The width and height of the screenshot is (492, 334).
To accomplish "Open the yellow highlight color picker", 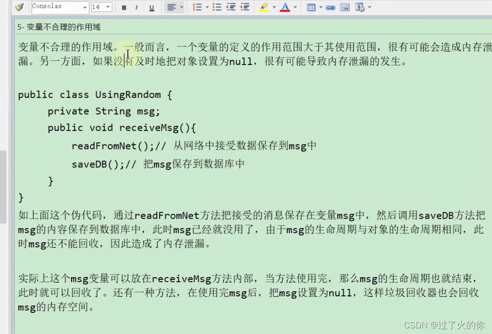I will 264,7.
